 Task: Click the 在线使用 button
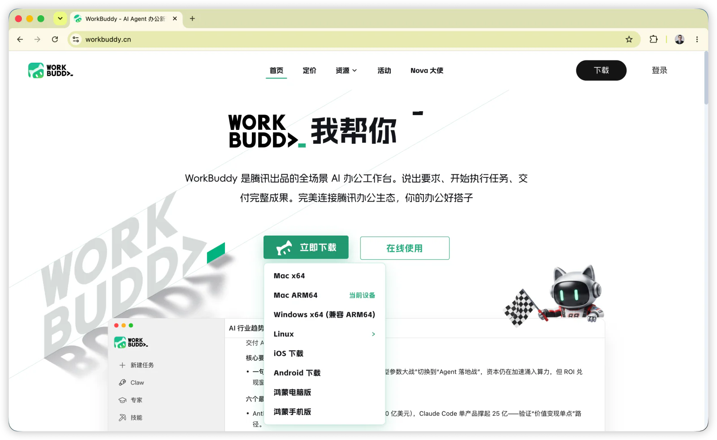click(405, 248)
